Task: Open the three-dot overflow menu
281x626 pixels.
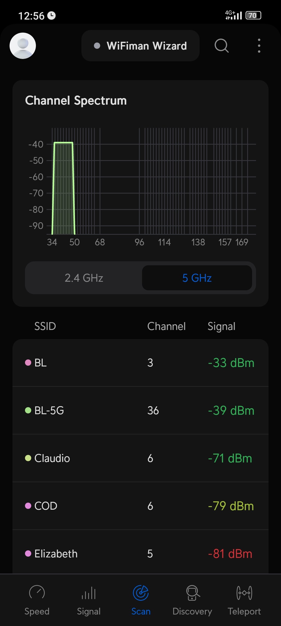Action: coord(259,46)
